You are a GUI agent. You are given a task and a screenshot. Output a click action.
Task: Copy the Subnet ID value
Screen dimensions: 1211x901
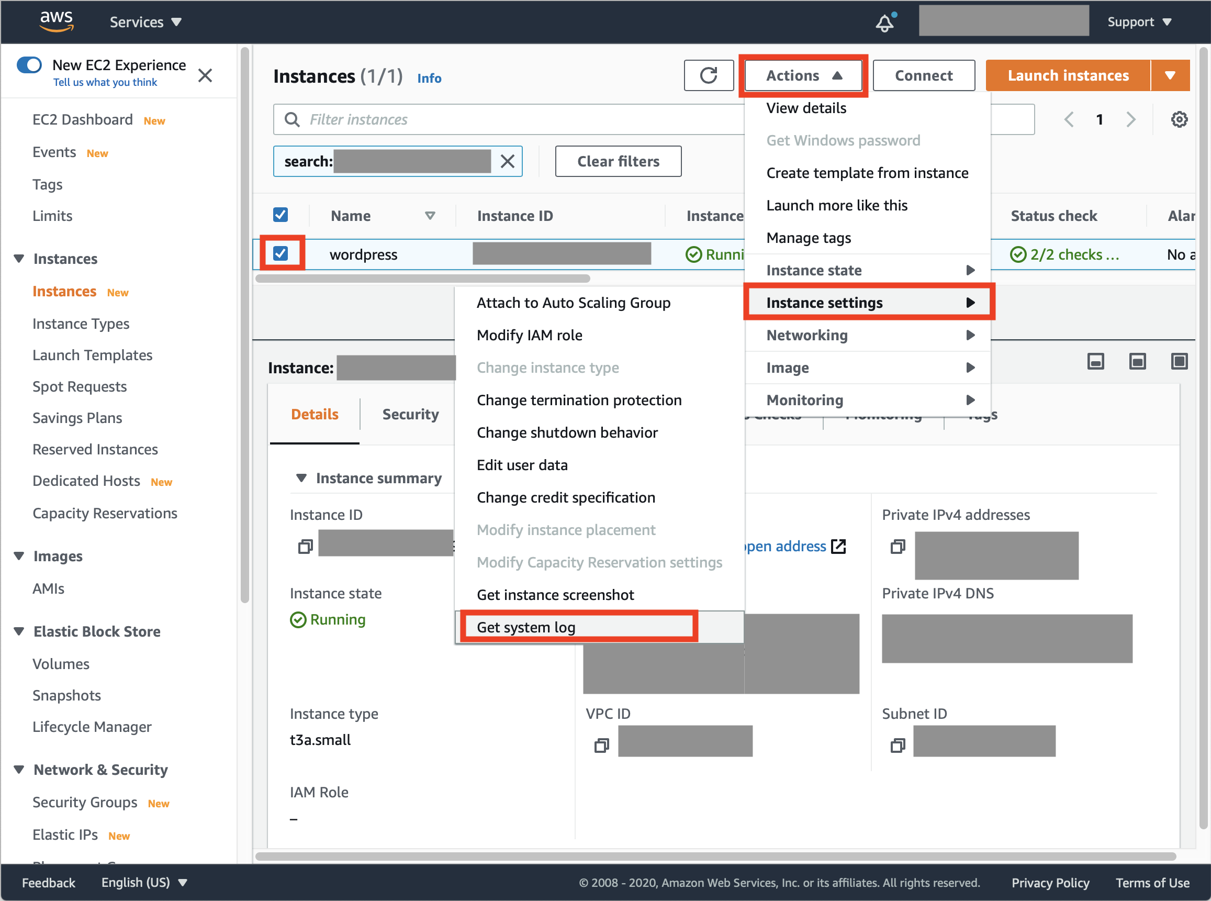click(898, 745)
